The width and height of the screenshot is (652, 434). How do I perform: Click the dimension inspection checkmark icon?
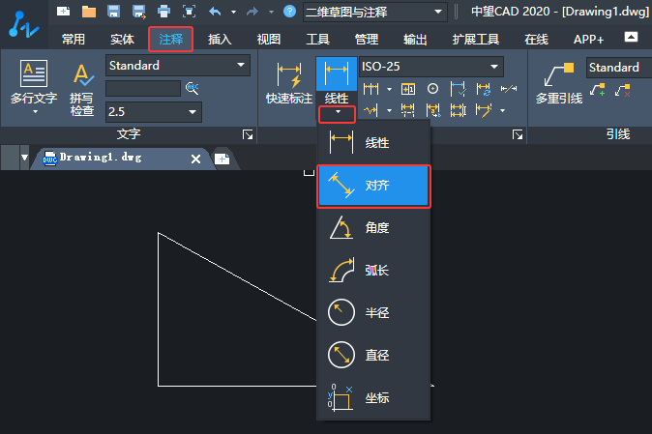[458, 89]
